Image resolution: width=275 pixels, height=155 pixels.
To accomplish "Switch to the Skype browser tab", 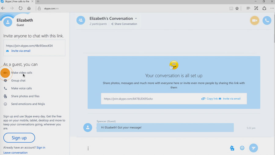I will pos(17,2).
